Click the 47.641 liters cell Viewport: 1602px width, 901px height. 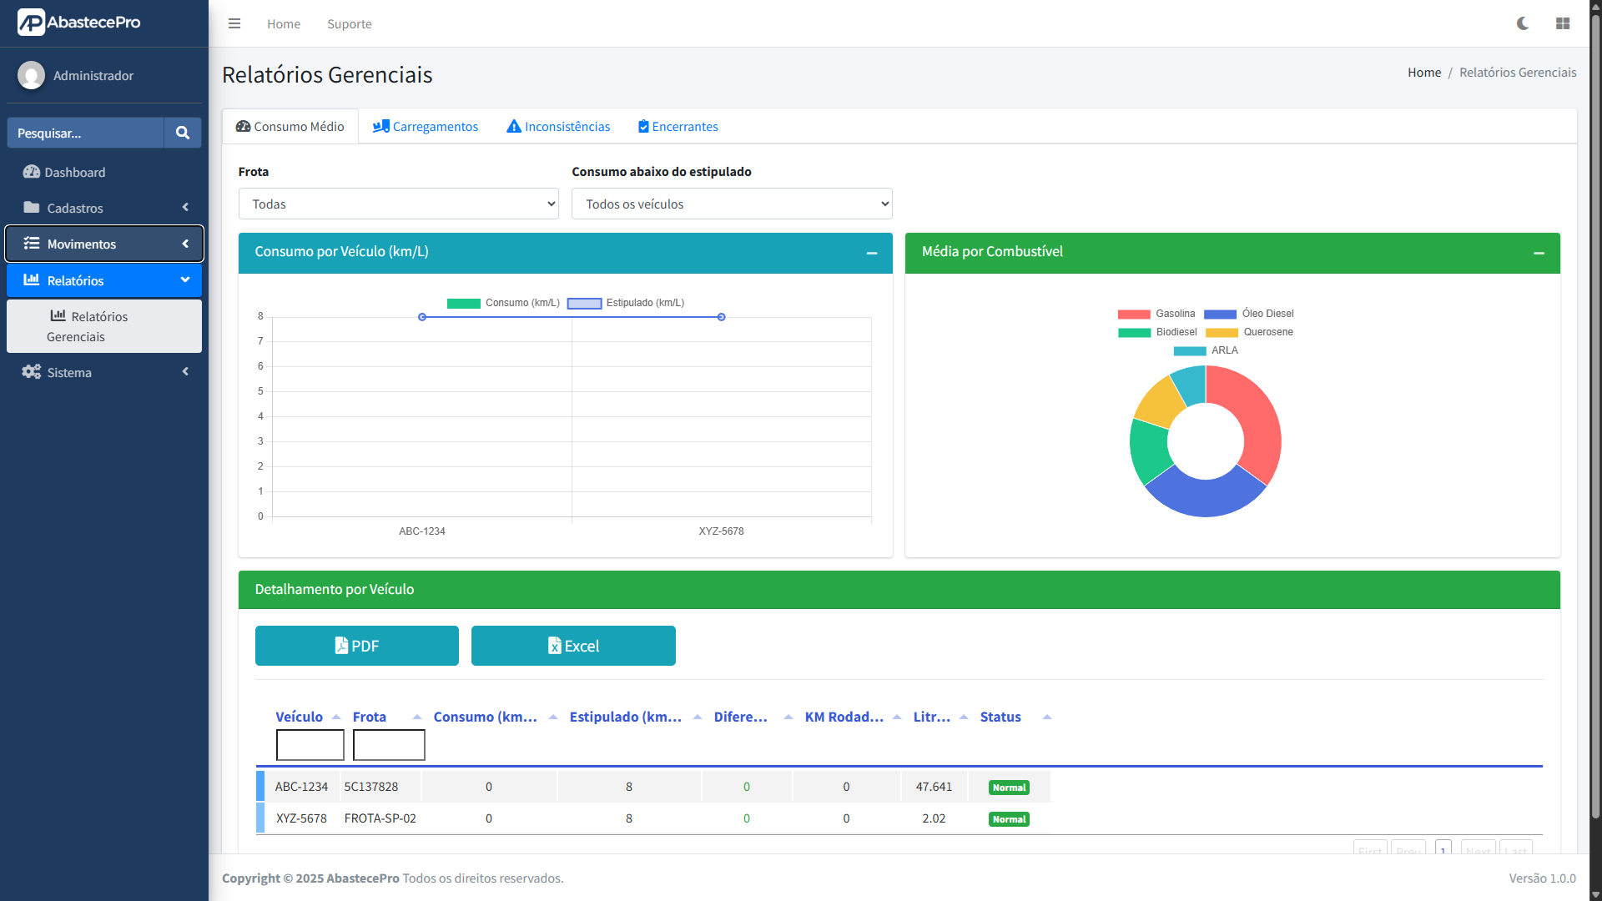click(x=934, y=787)
